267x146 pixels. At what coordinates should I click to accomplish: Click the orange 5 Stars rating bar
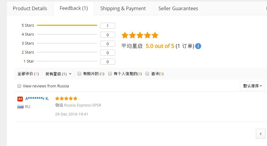coord(67,25)
